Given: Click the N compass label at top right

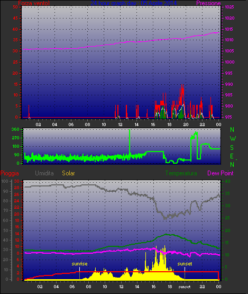Looking at the screenshot, I should point(232,130).
